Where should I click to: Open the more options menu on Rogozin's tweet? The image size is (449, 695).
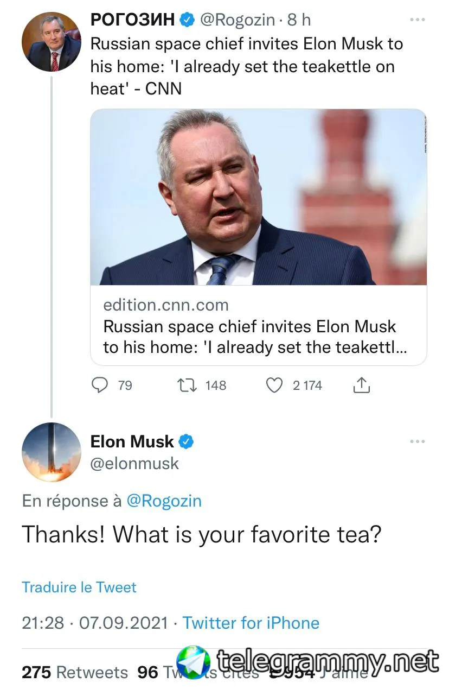[417, 20]
